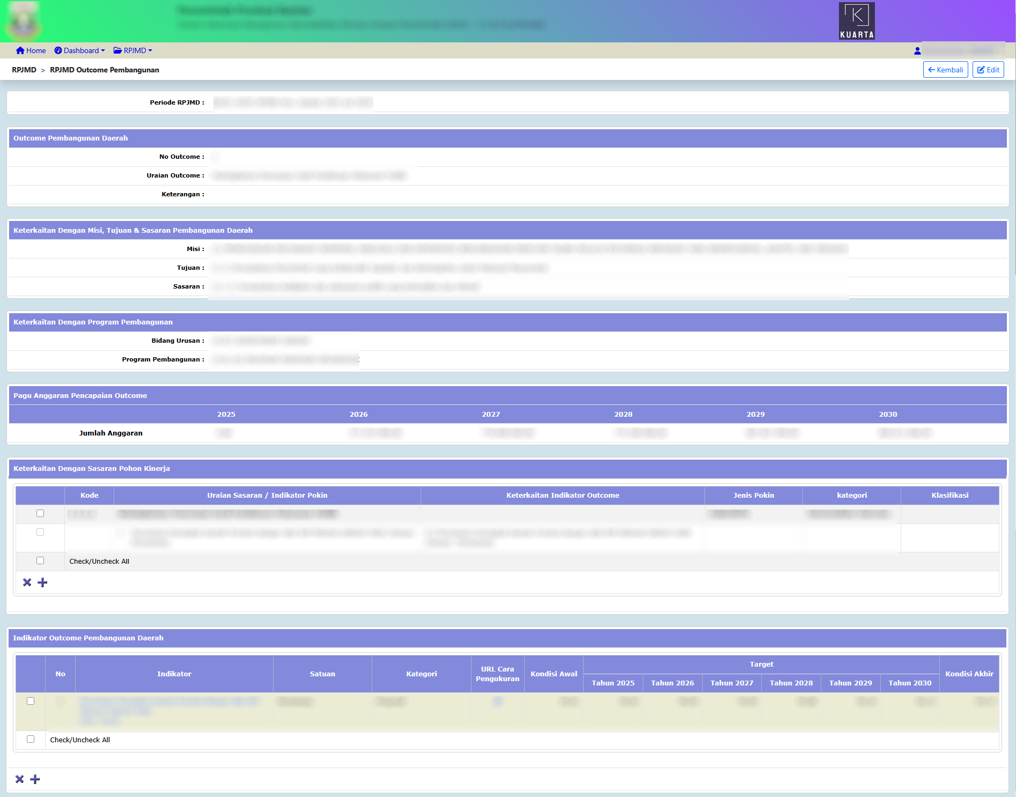Viewport: 1016px width, 797px height.
Task: Click the Dashboard globe icon
Action: (58, 50)
